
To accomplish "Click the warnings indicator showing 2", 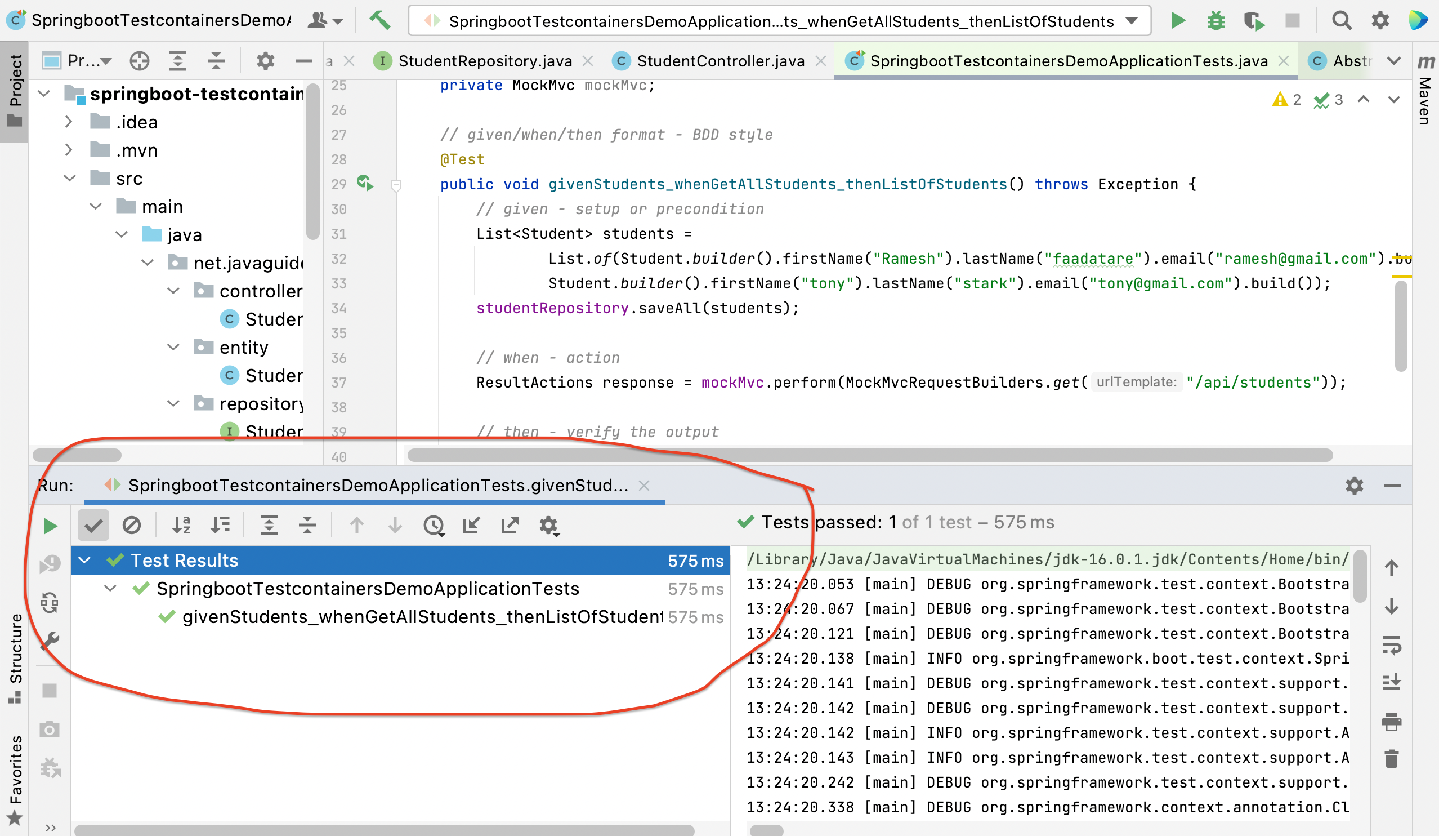I will click(1287, 100).
